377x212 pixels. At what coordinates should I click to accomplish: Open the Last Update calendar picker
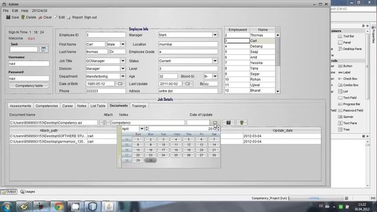tap(187, 84)
